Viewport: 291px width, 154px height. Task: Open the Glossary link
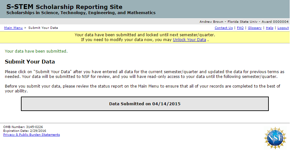coord(255,28)
